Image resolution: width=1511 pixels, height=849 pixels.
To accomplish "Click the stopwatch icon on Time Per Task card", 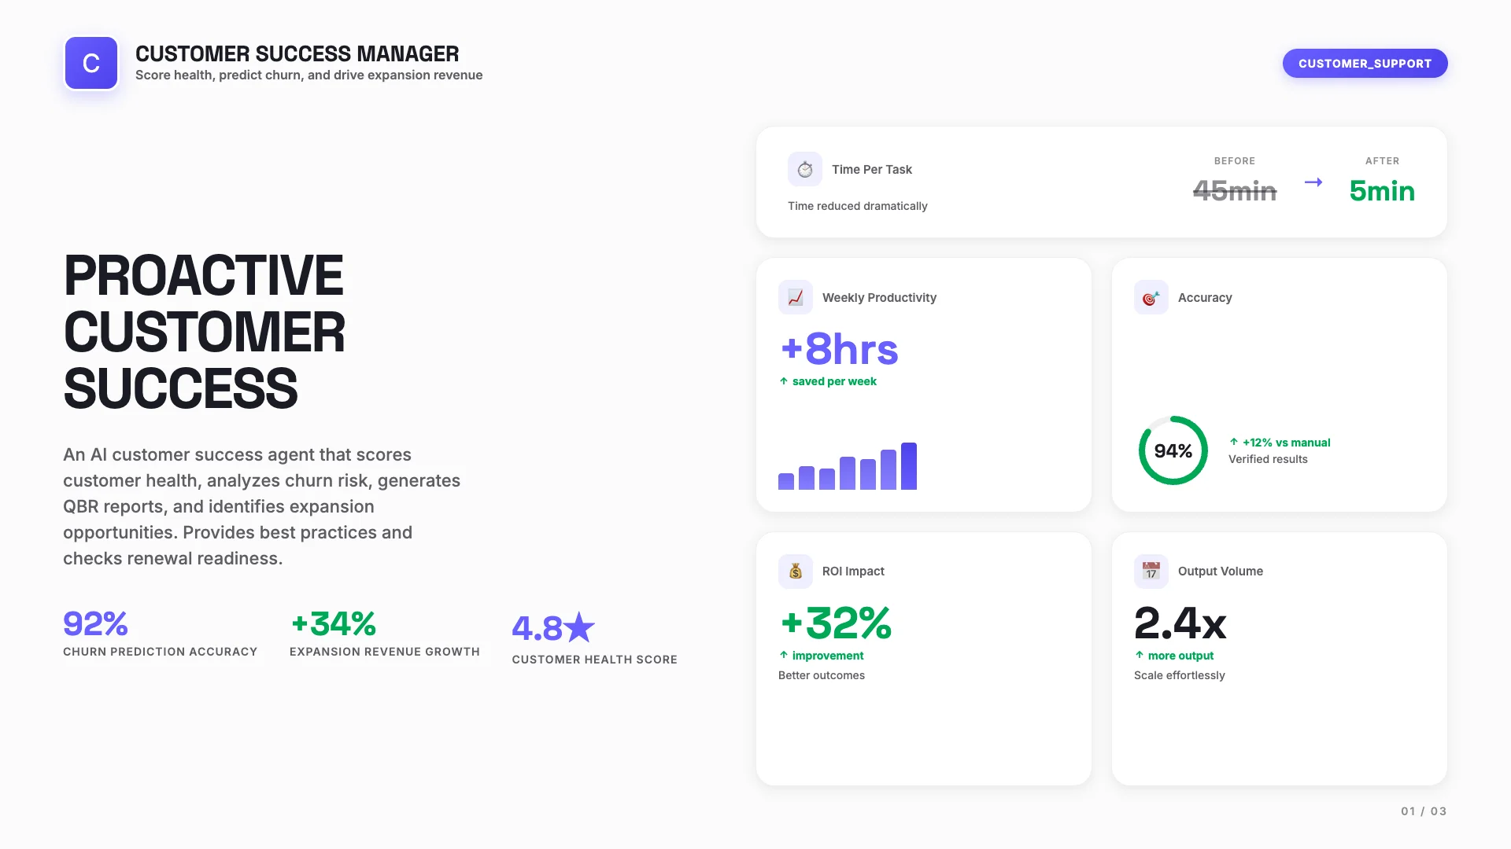I will click(x=805, y=168).
